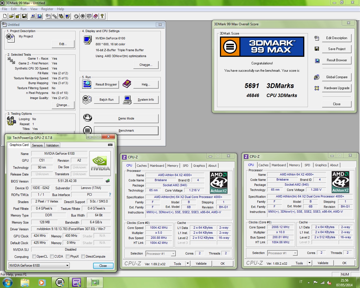
Task: Click the BIOS Version field in GPU-Z
Action: (67, 181)
